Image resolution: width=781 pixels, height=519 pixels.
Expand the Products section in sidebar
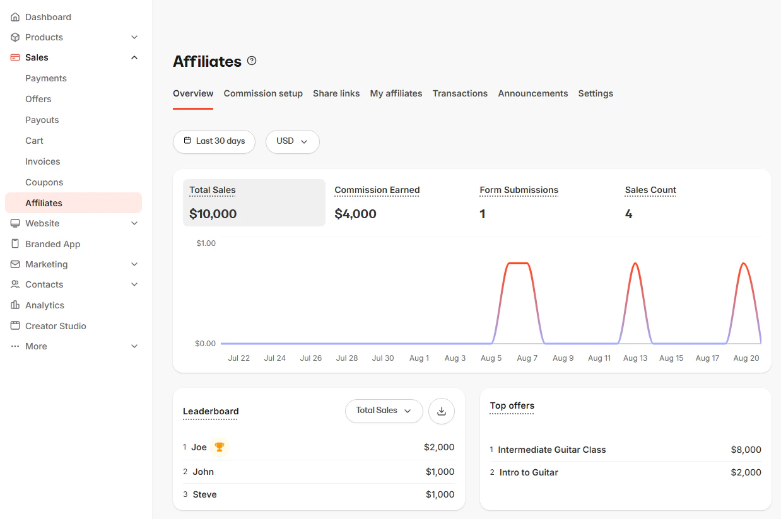134,37
